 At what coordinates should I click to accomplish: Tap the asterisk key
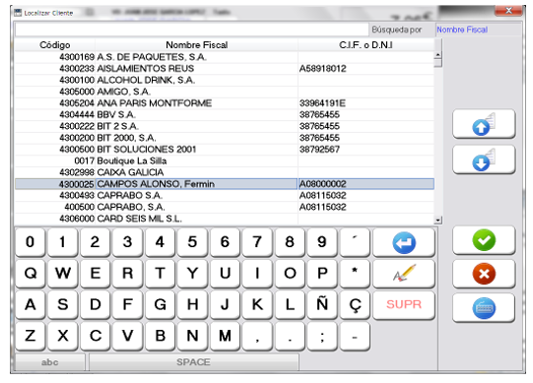coord(355,274)
